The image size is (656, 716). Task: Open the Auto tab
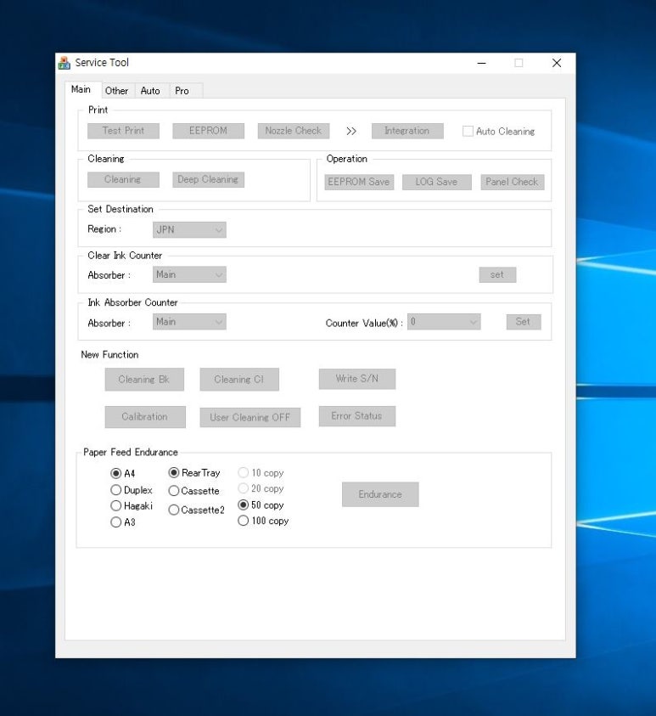150,91
